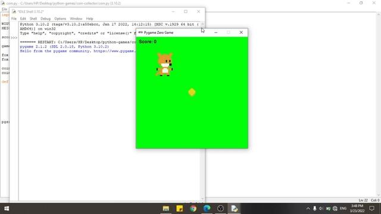
Task: Close the IDLE Shell window
Action: click(198, 11)
